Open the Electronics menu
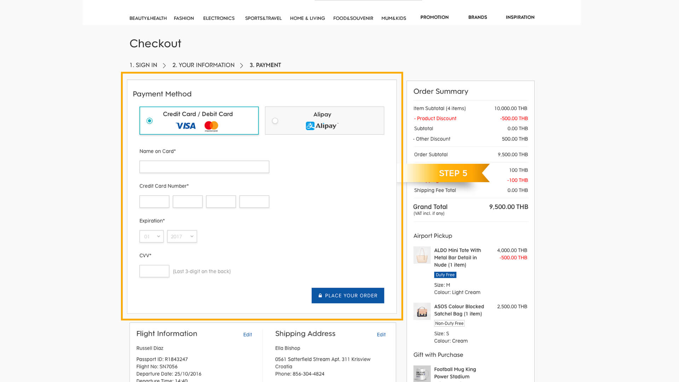The height and width of the screenshot is (382, 679). tap(219, 18)
